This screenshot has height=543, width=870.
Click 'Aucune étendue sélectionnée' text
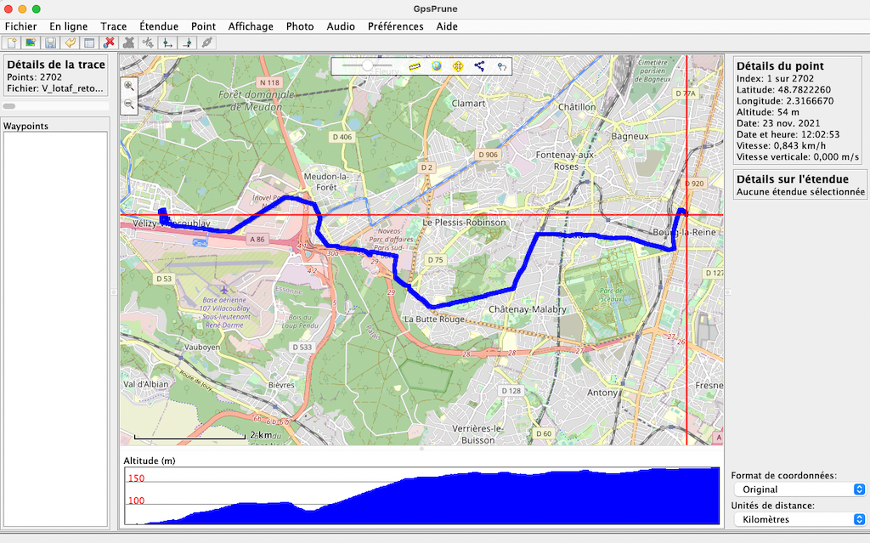pyautogui.click(x=800, y=191)
